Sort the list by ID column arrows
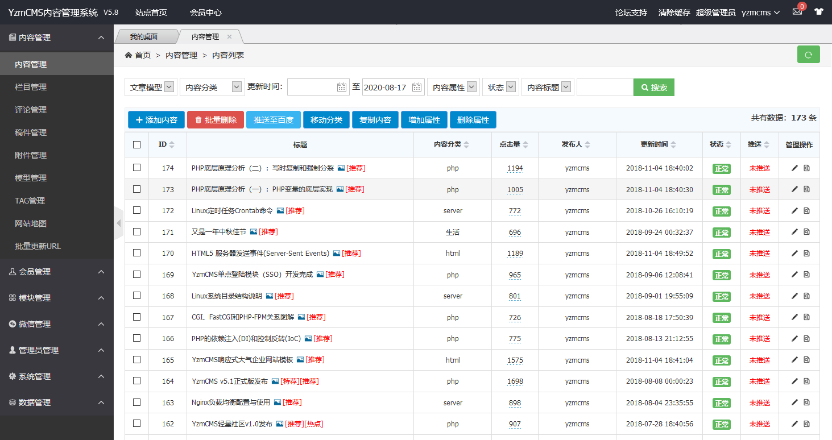The image size is (832, 440). tap(172, 144)
